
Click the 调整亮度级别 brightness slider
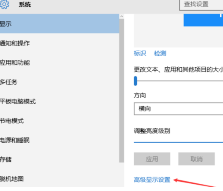(178, 142)
